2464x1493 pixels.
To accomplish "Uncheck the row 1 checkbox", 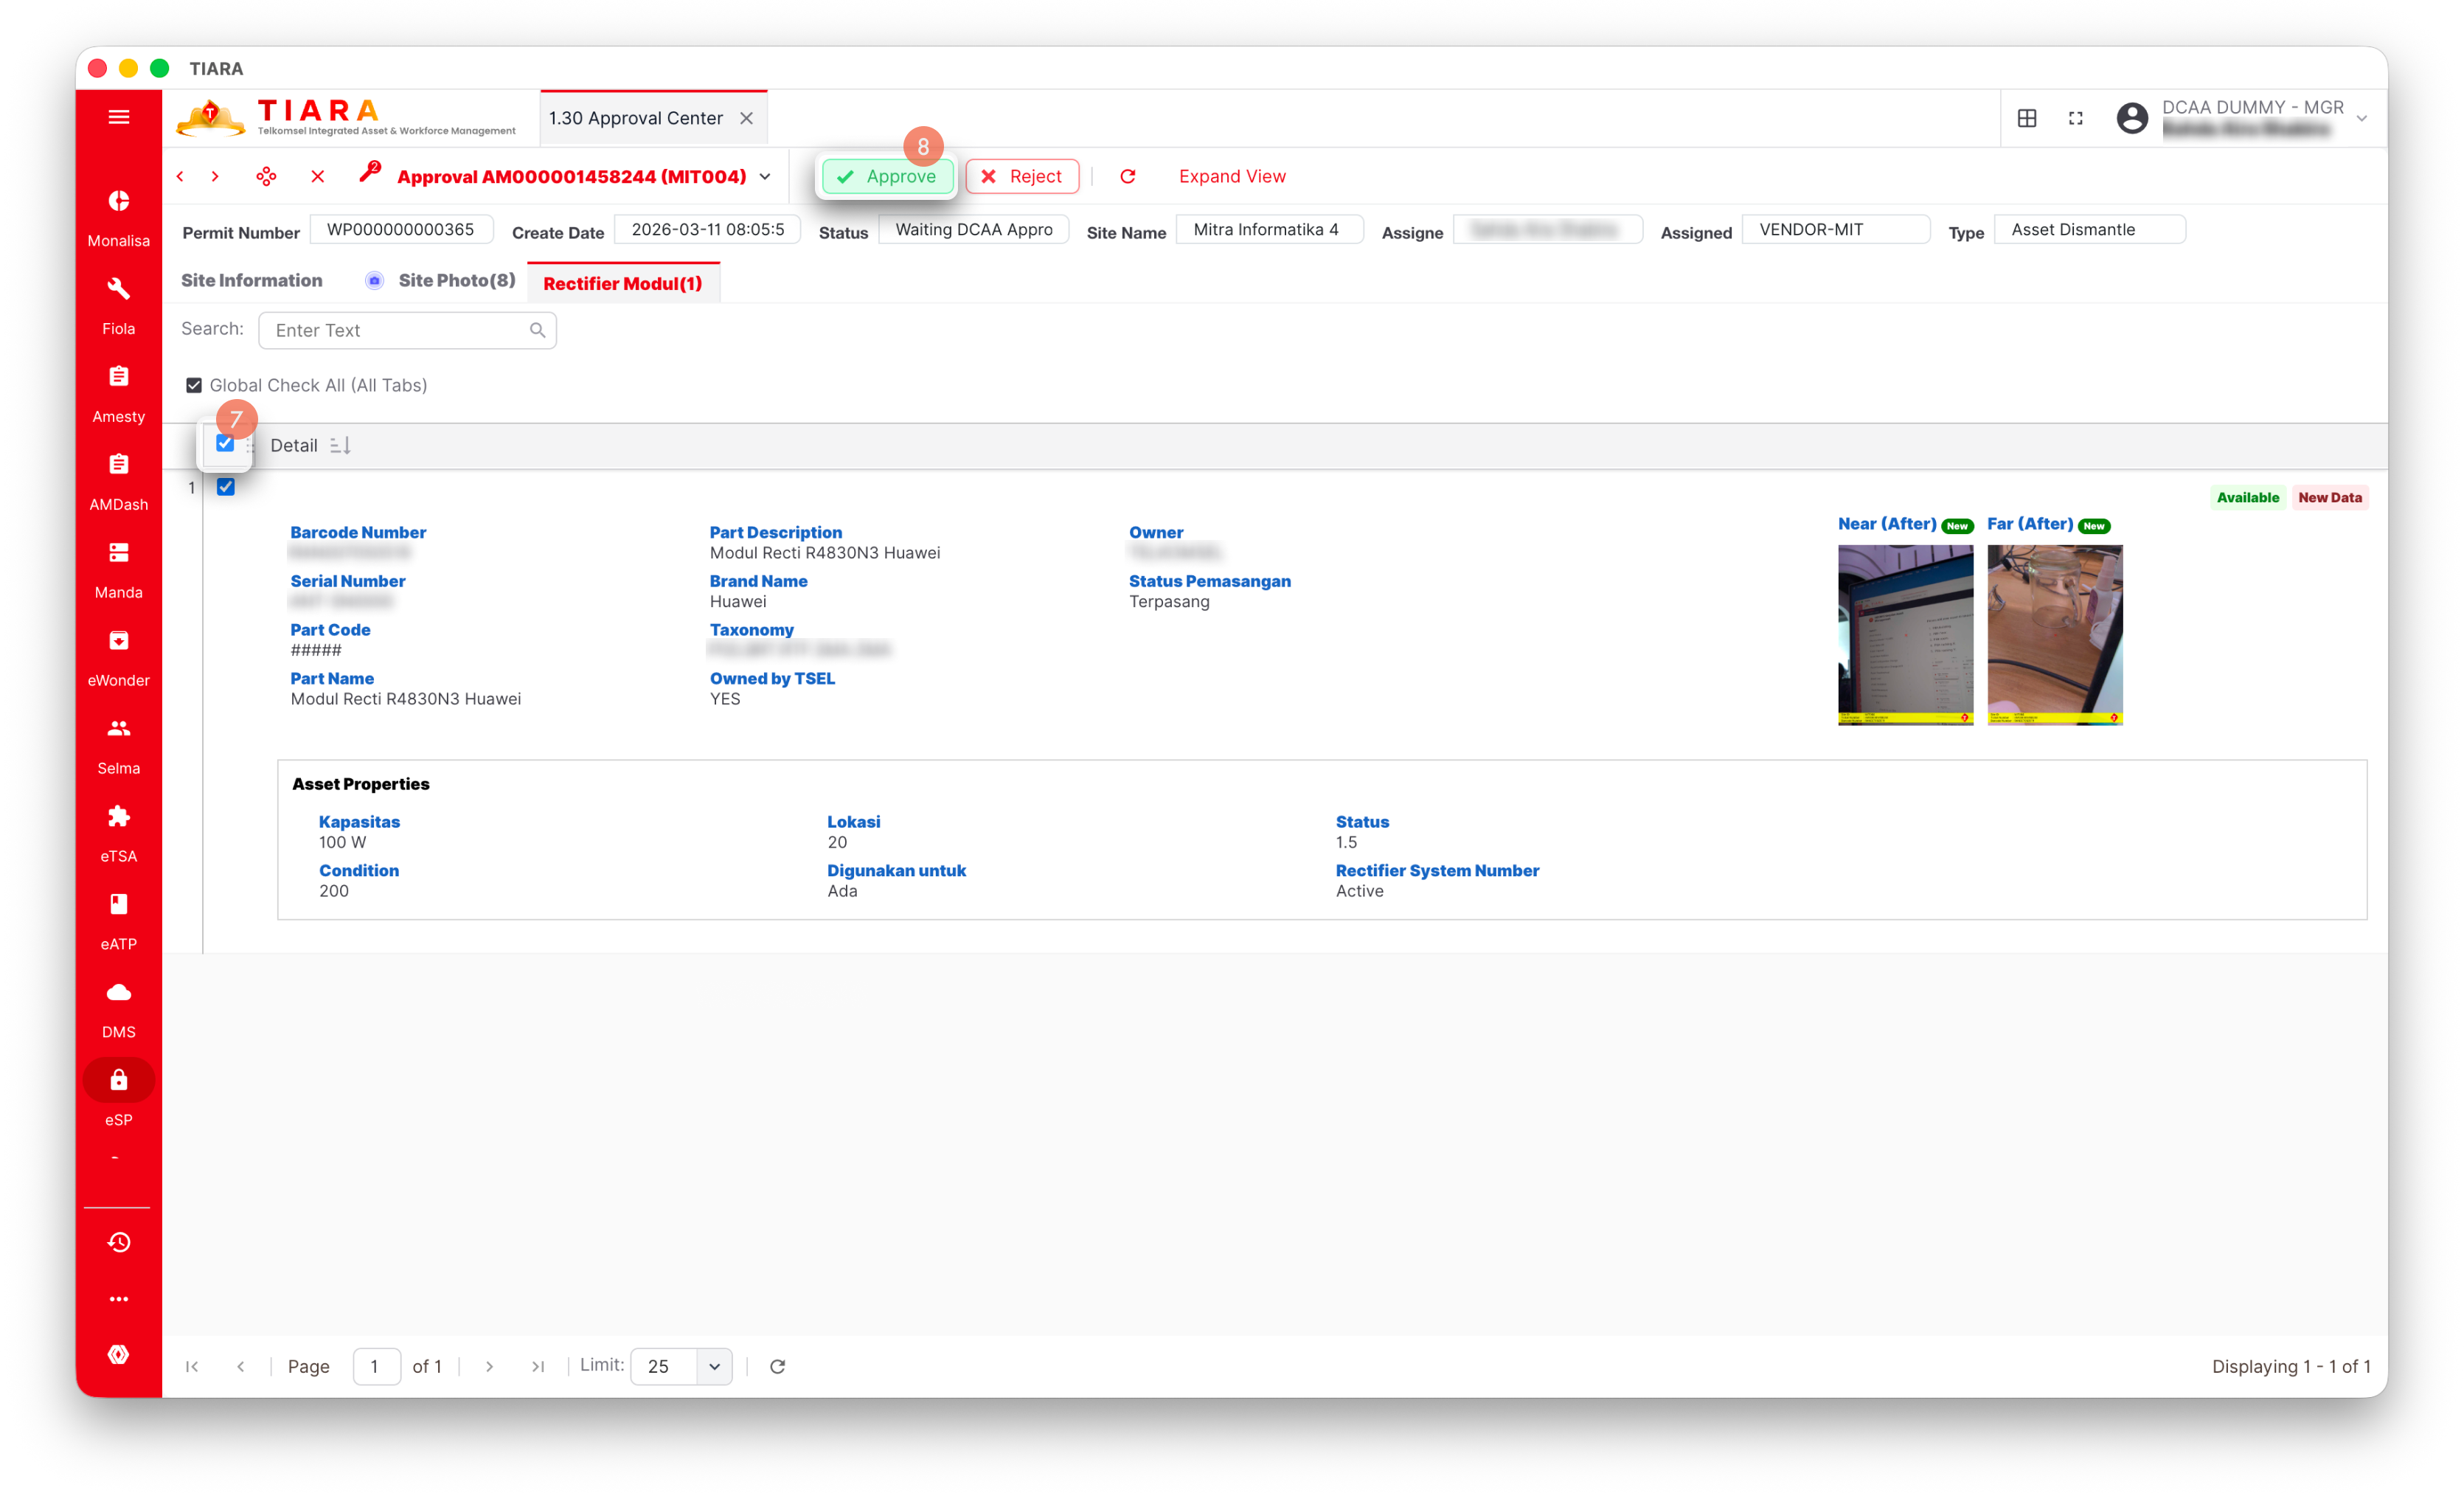I will 226,487.
